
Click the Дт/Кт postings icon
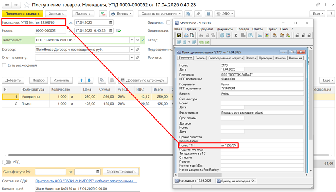(x=102, y=13)
